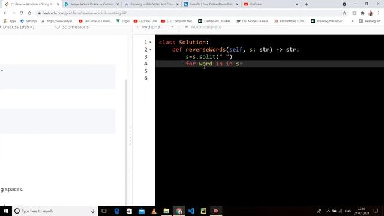Open the taskbar clock and date
Viewport: 384px width, 216px height.
361,211
